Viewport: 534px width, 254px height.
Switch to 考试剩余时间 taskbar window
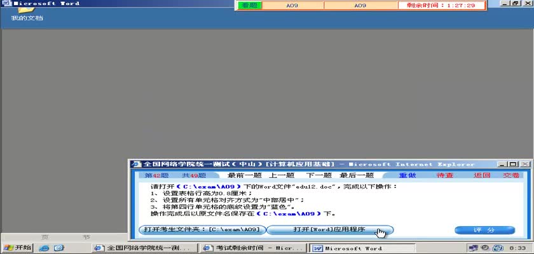254,248
